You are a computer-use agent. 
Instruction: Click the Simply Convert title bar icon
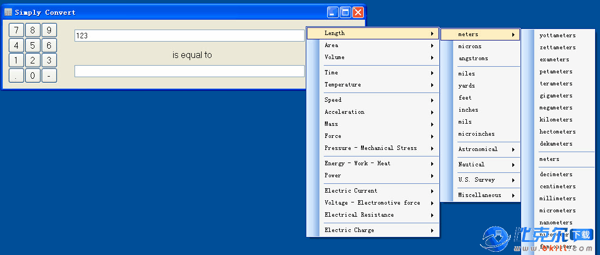point(8,12)
